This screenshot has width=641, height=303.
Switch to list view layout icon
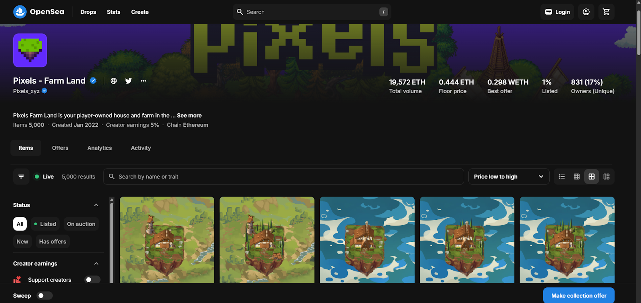point(562,177)
